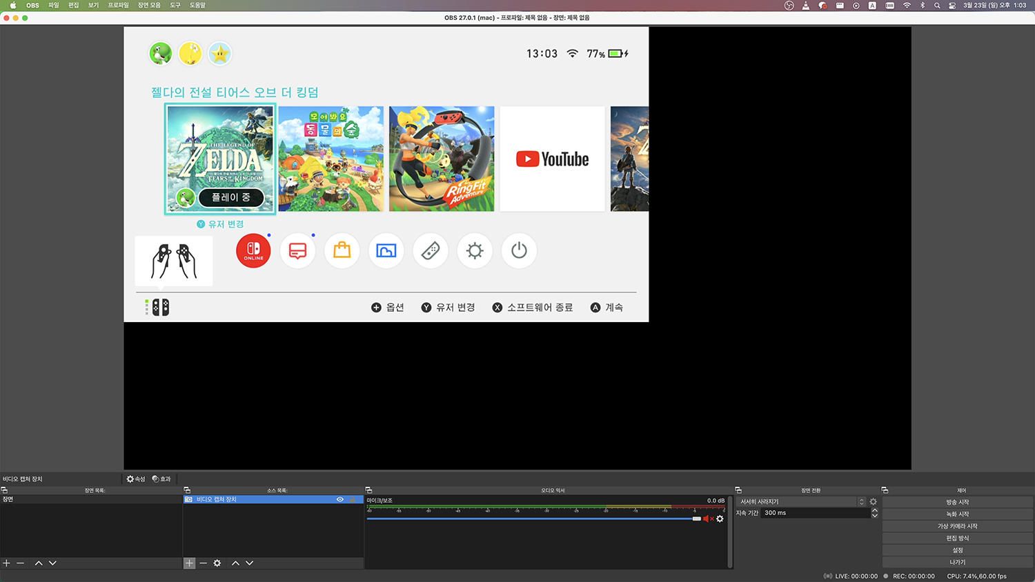The height and width of the screenshot is (582, 1035).
Task: Click the Controllers icon in Switch preview
Action: (431, 250)
